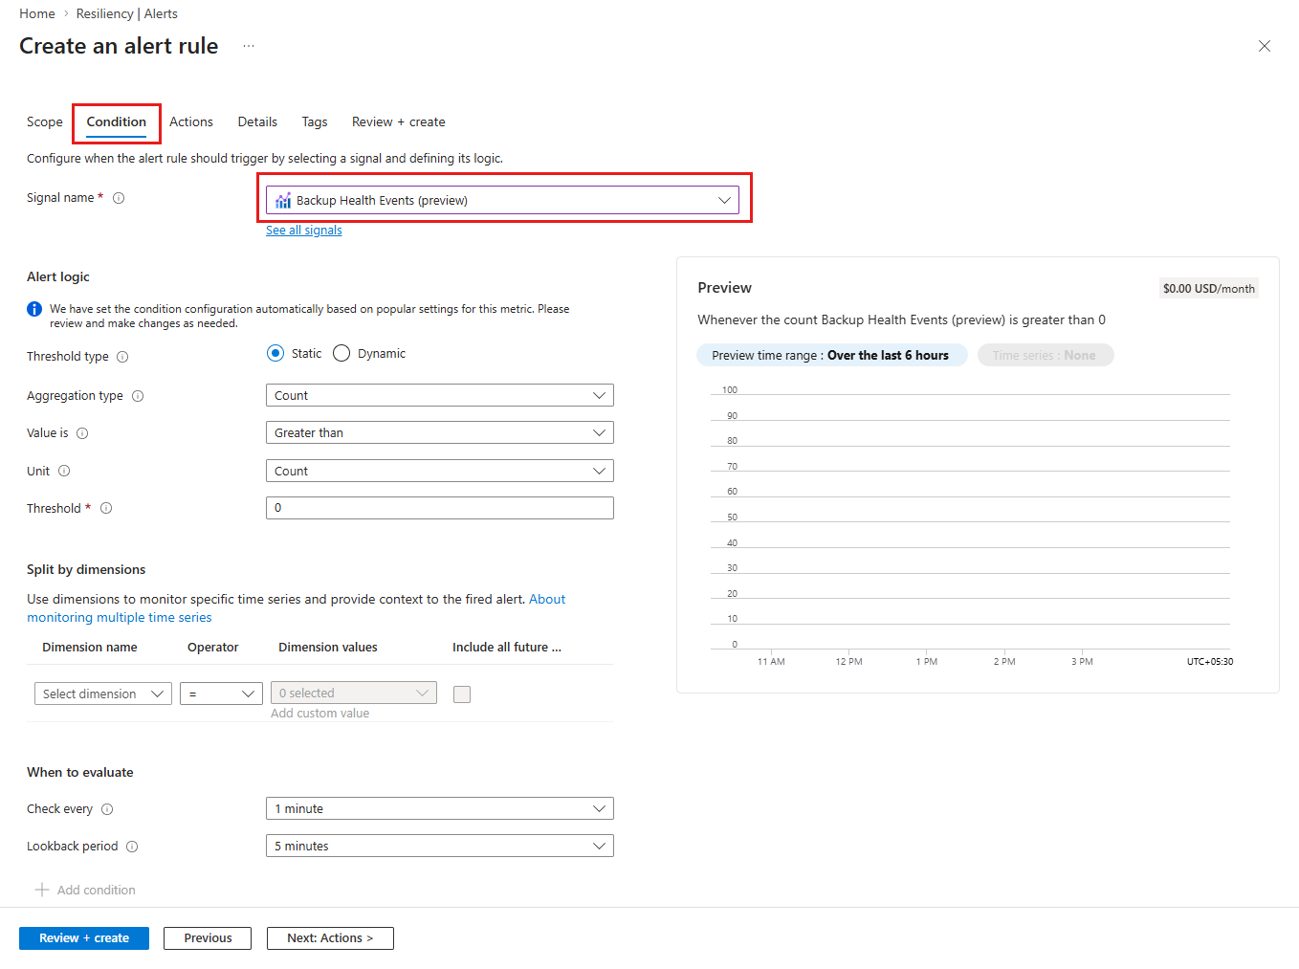1299x969 pixels.
Task: Switch to the Actions tab
Action: click(191, 121)
